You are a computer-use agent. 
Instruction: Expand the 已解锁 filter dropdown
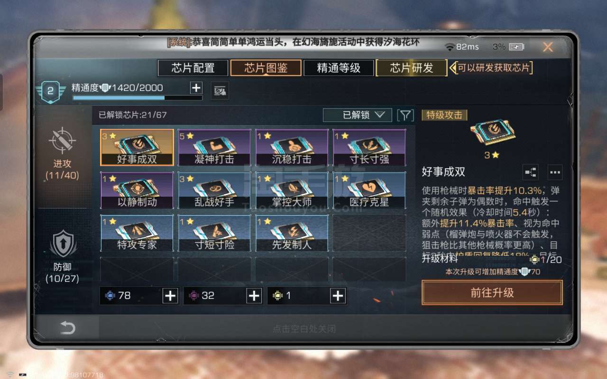[x=358, y=115]
